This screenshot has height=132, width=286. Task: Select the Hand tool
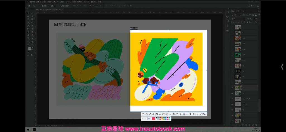point(32,41)
